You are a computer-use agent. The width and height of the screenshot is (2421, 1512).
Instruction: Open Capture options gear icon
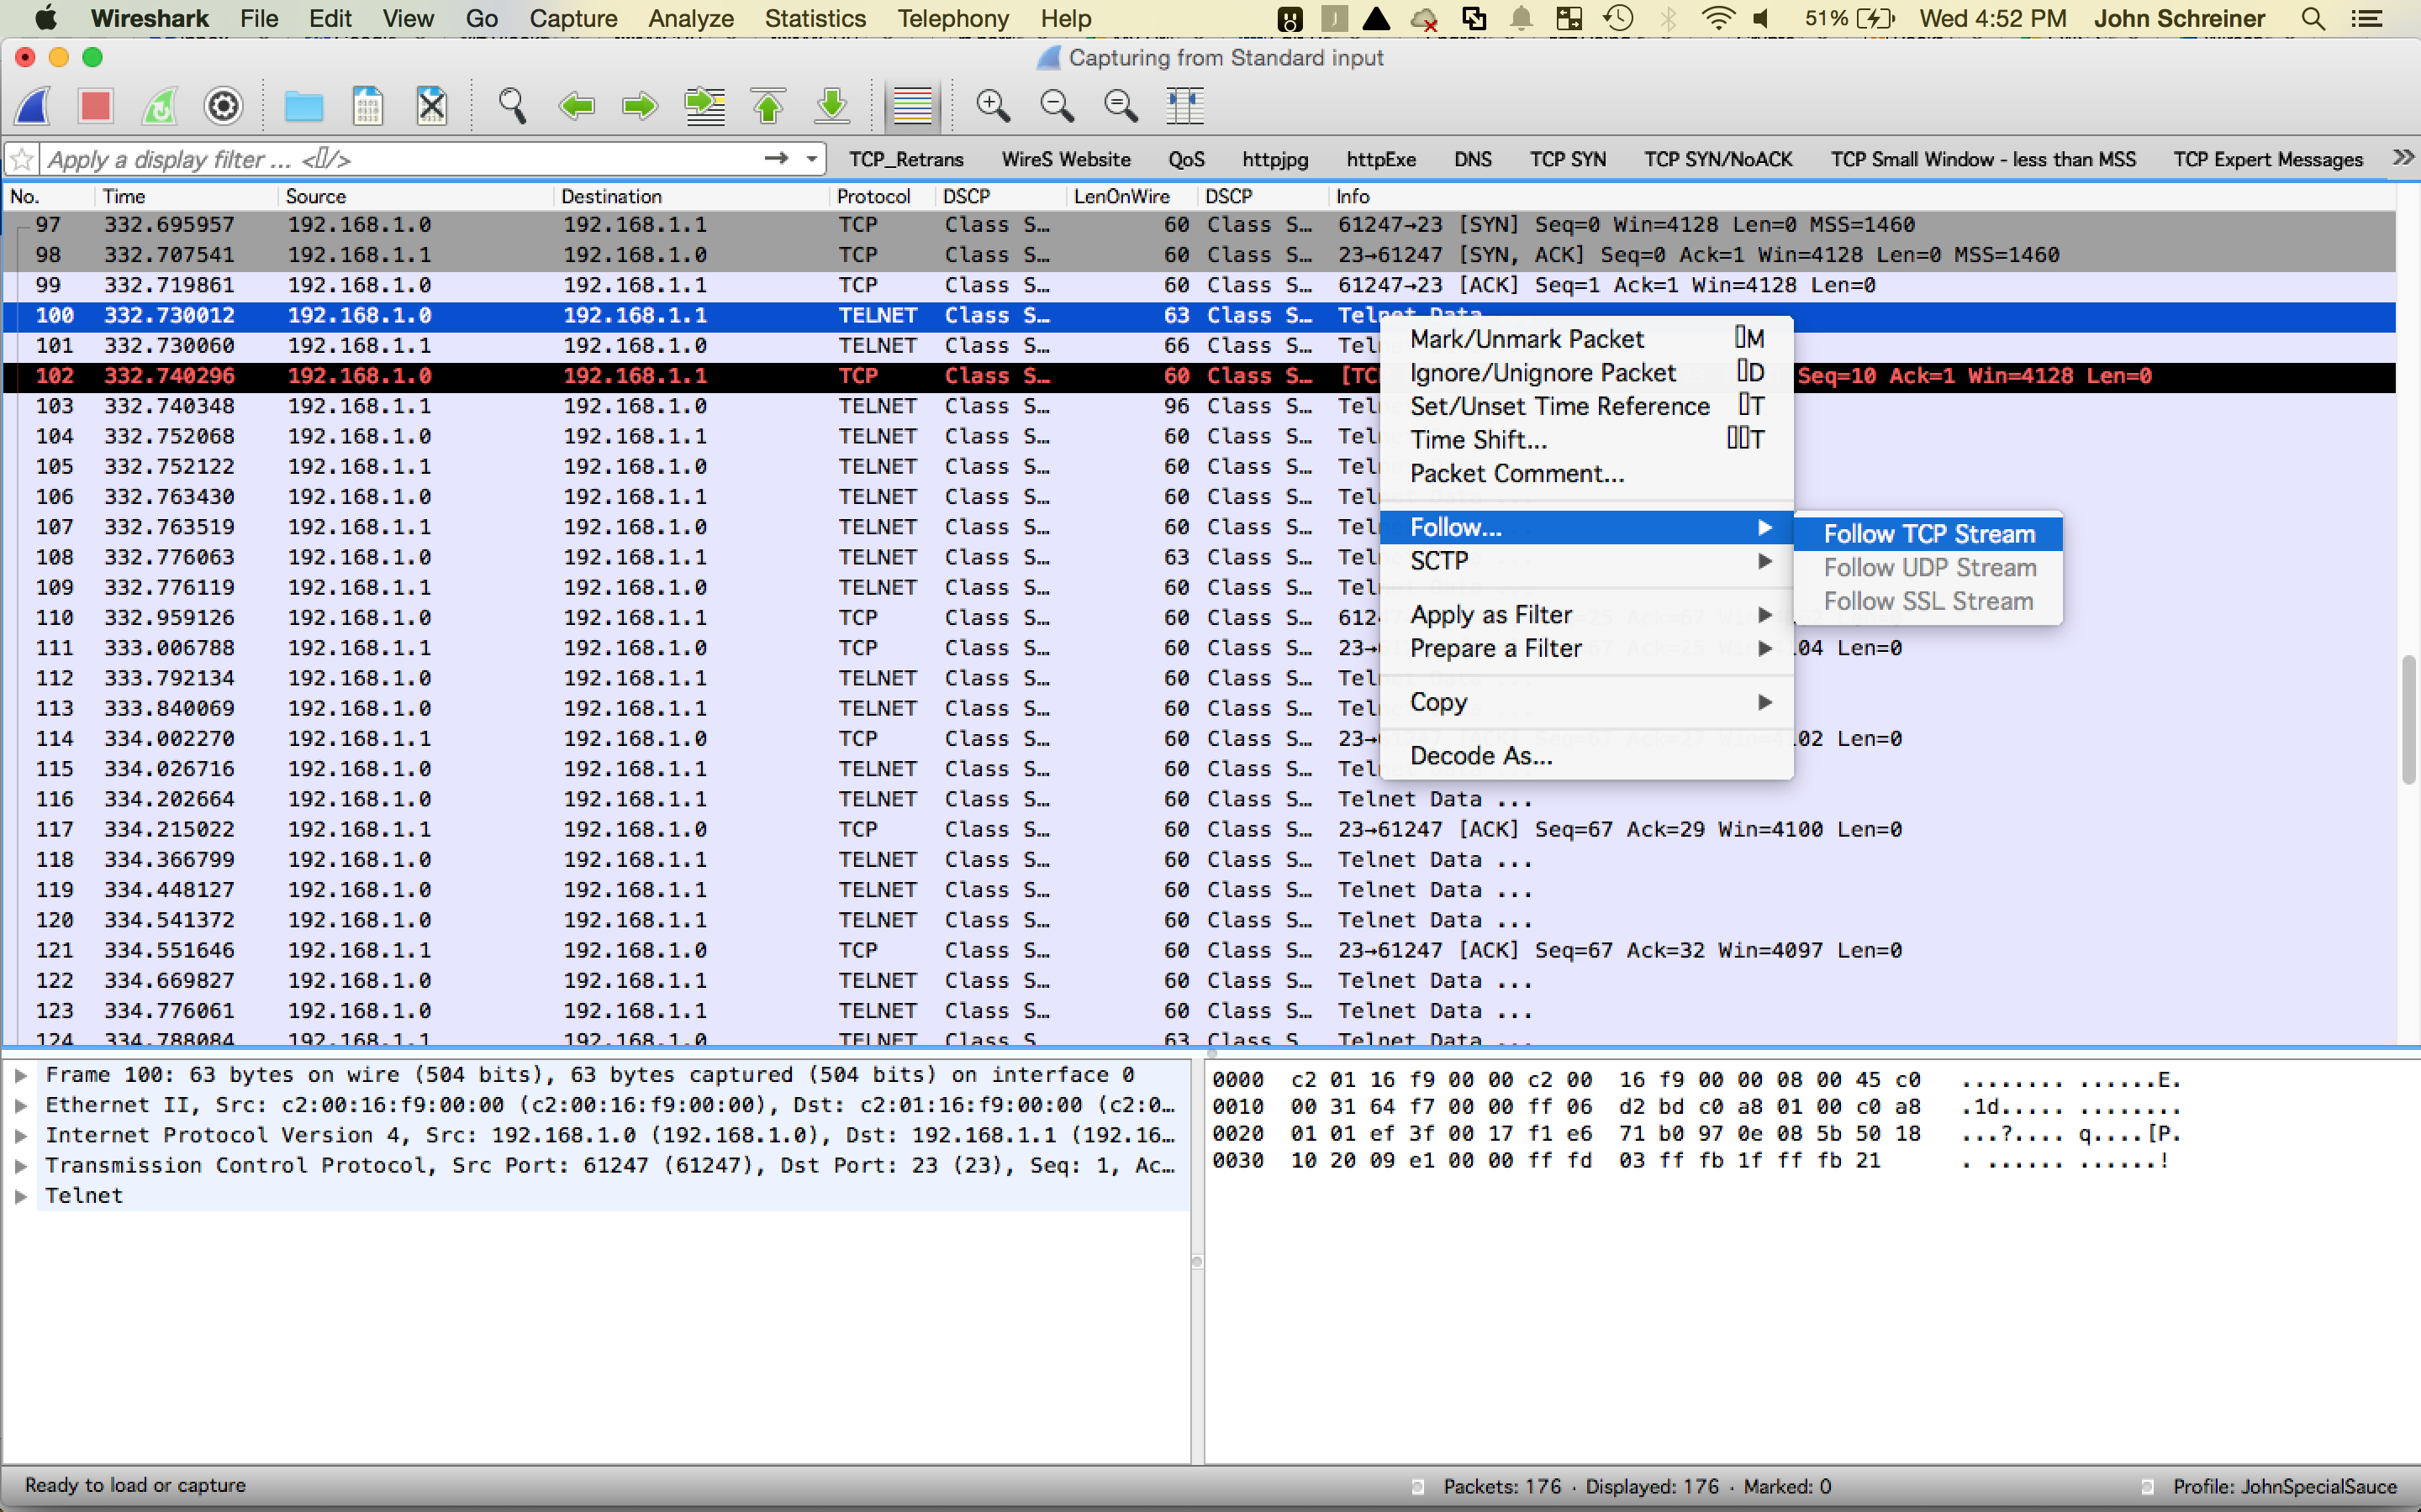223,106
